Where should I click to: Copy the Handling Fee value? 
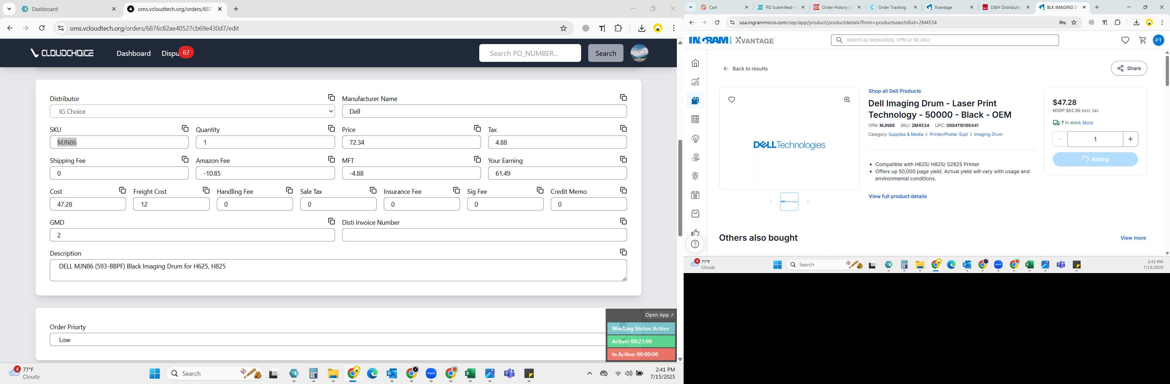(289, 190)
